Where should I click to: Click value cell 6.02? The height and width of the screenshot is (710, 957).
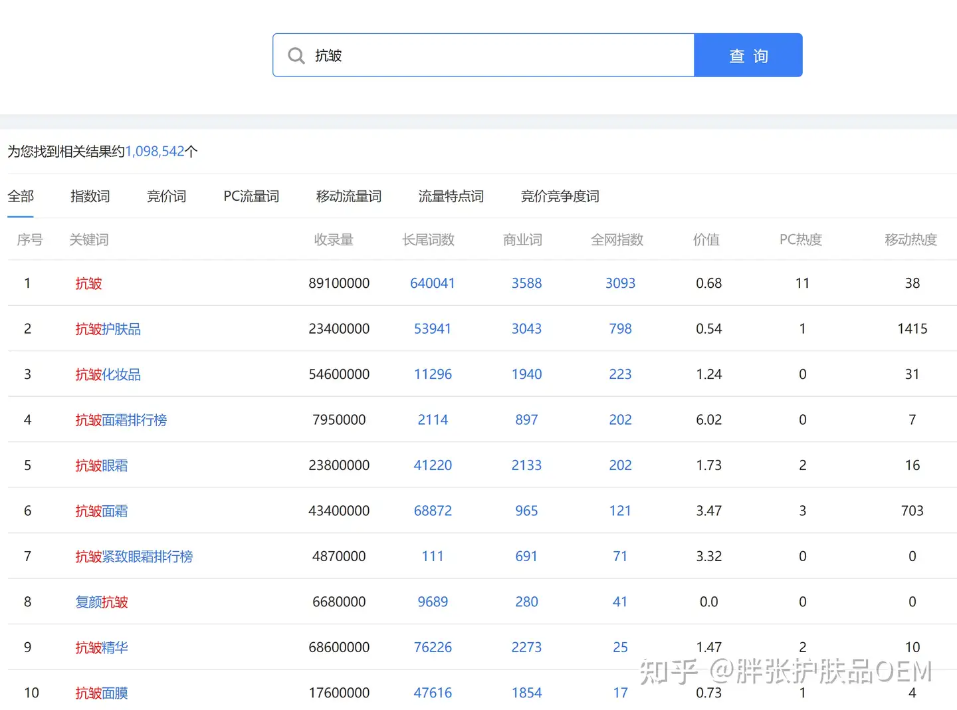tap(708, 420)
